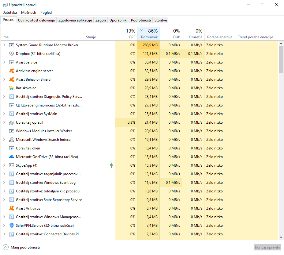Image resolution: width=284 pixels, height=255 pixels.
Task: Switch to the Uporabniki tab
Action: (x=118, y=20)
